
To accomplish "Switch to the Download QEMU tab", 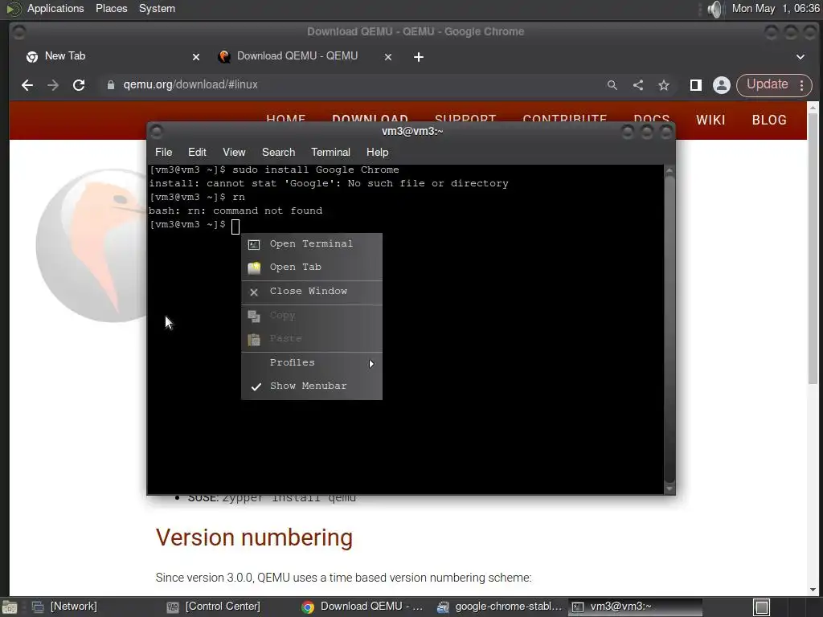I will (x=305, y=56).
